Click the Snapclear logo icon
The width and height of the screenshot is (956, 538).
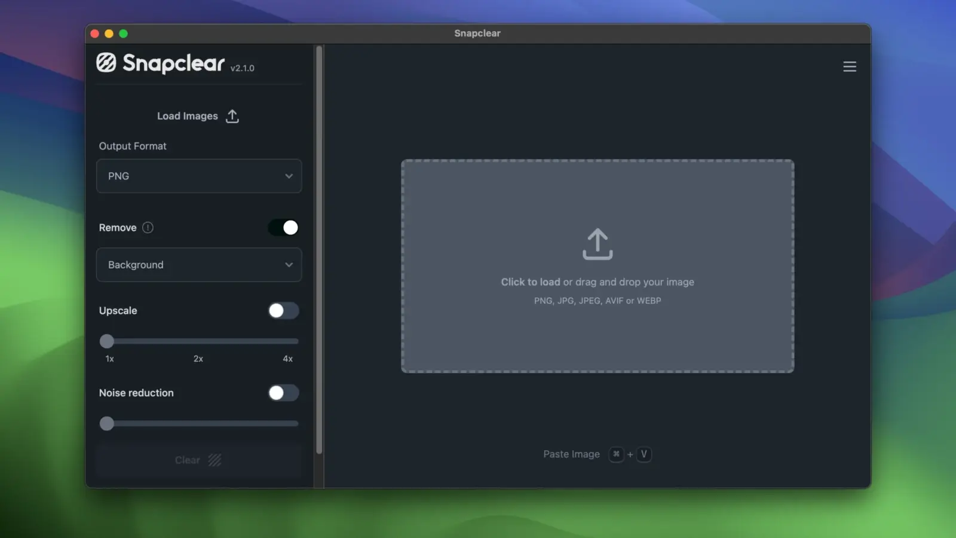point(106,62)
